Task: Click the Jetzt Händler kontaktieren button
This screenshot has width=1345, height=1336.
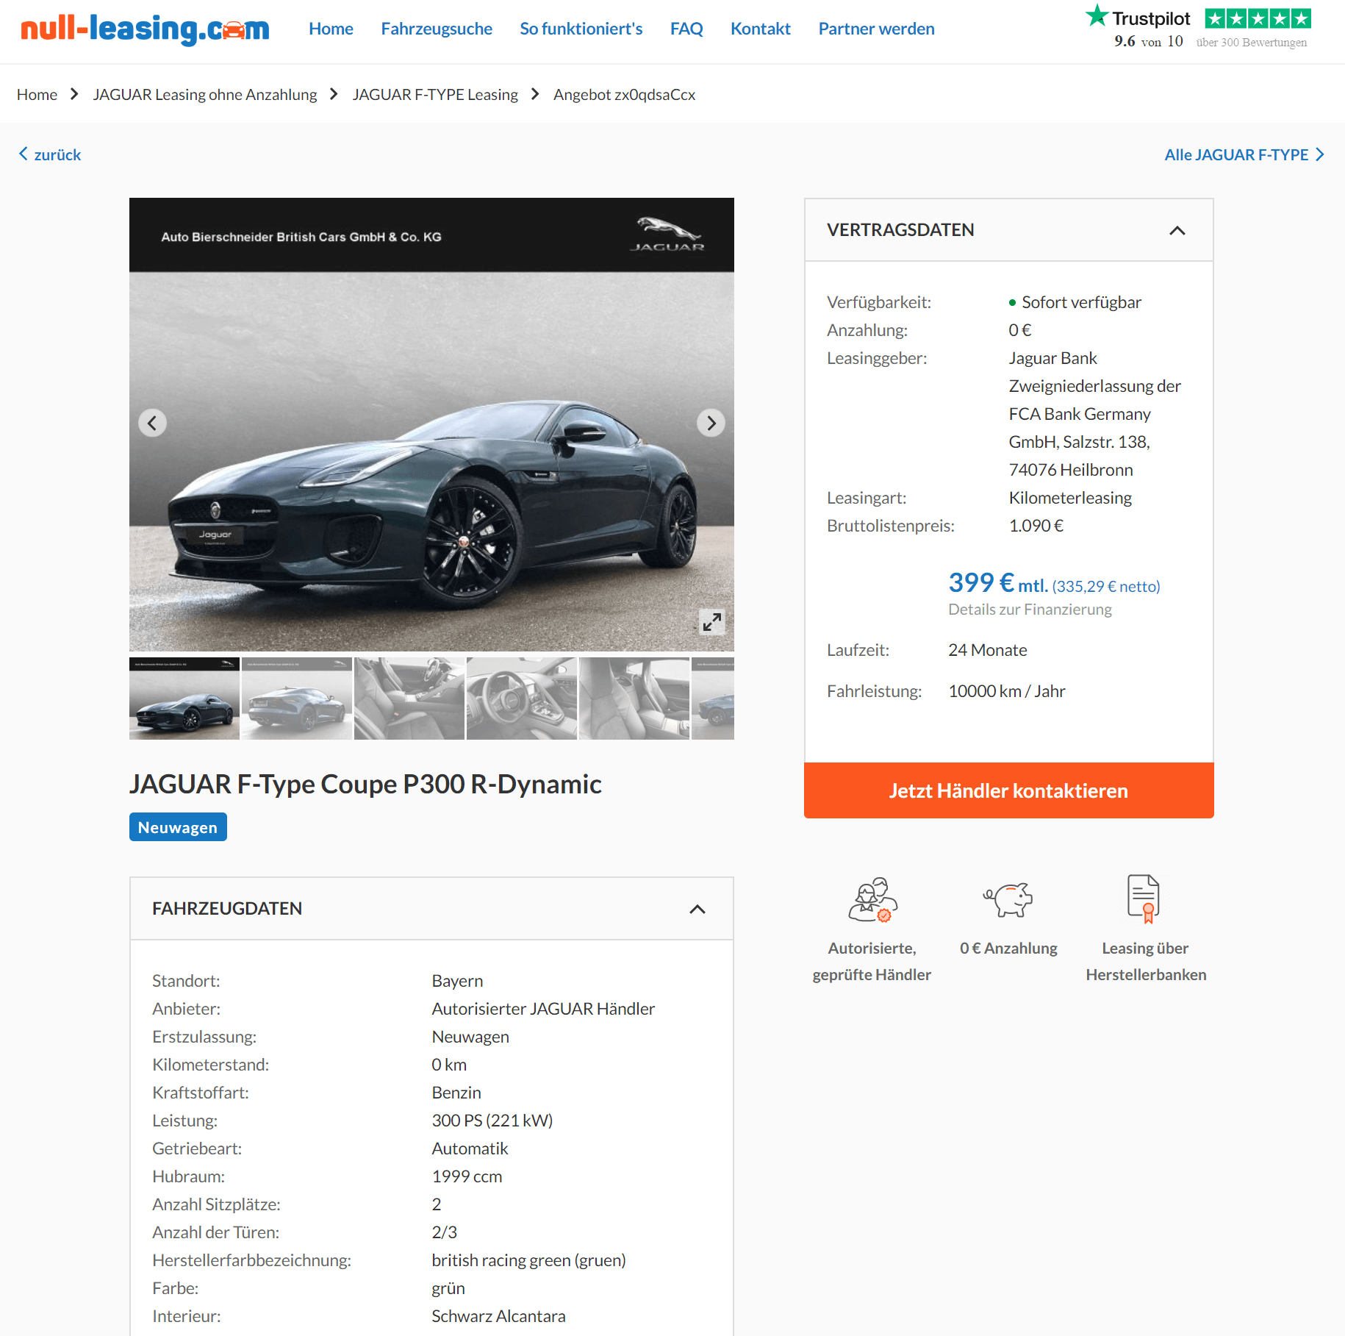Action: pyautogui.click(x=1008, y=790)
